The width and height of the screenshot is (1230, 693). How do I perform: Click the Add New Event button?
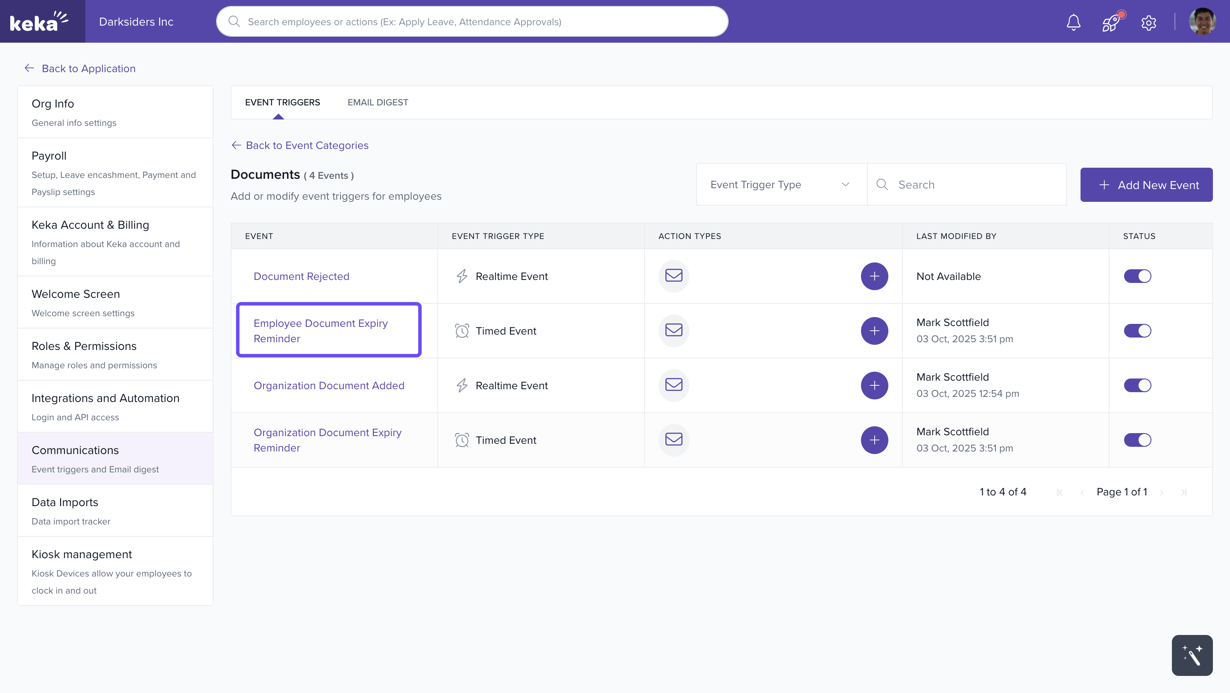[x=1146, y=185]
